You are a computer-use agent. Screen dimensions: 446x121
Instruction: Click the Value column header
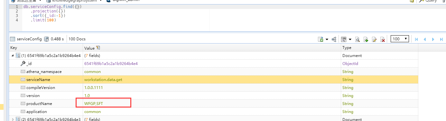pyautogui.click(x=89, y=48)
